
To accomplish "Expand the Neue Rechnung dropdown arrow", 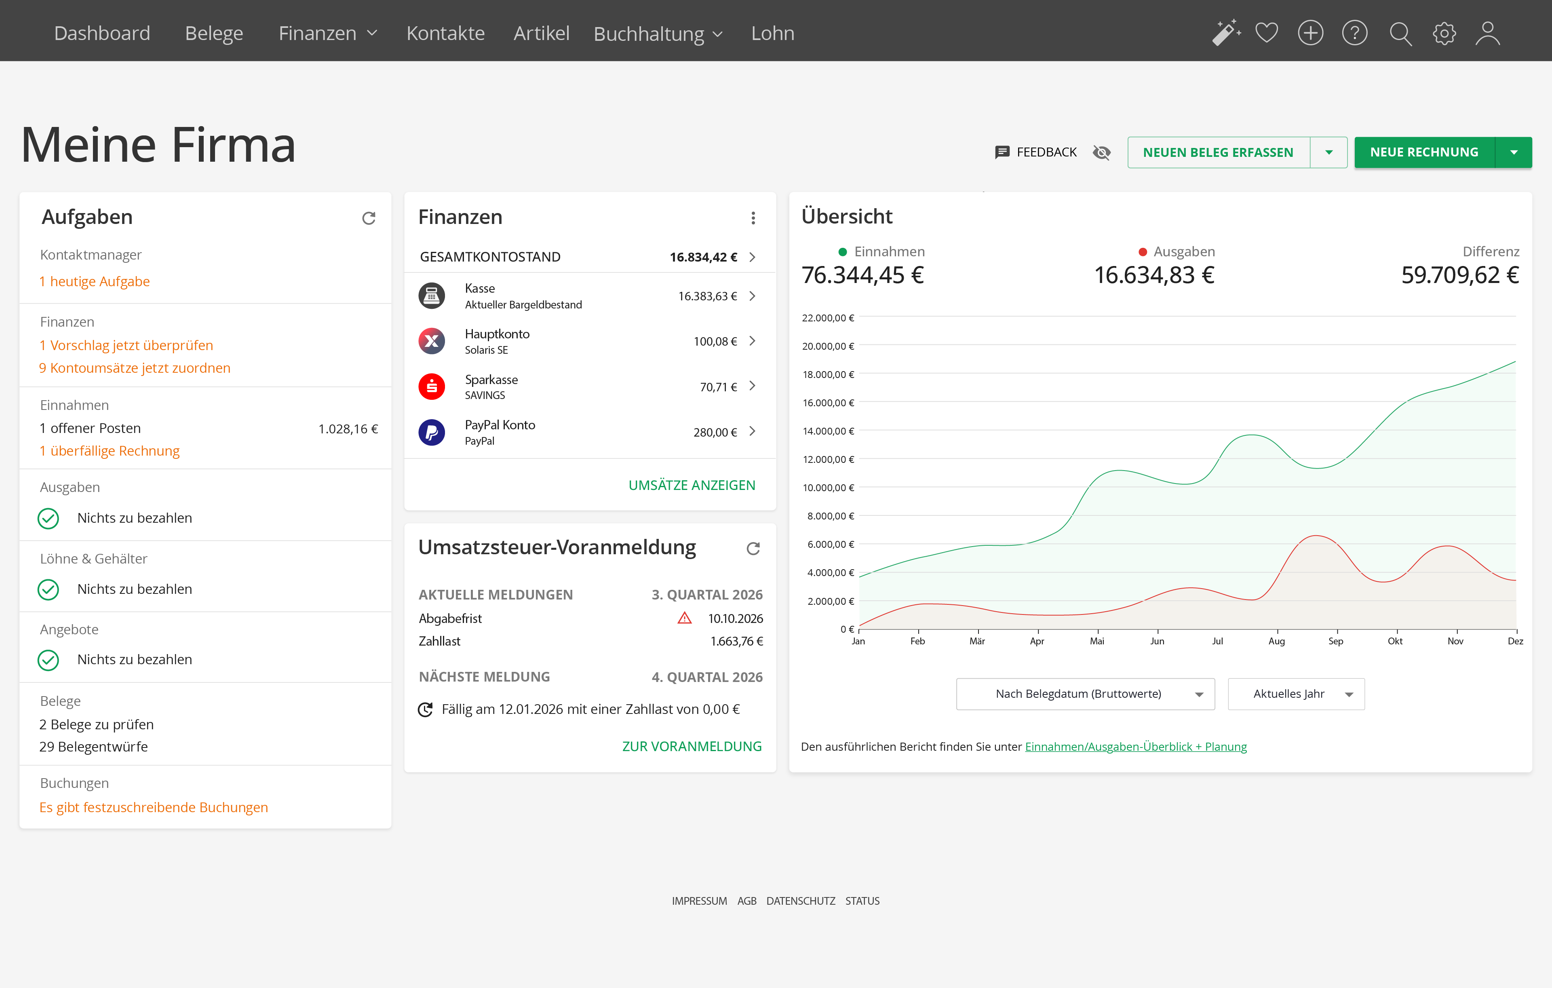I will (1513, 152).
